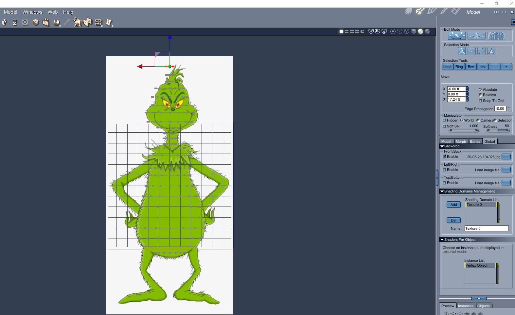Click the striped bridge tool icon
This screenshot has height=315, width=515.
[x=98, y=23]
